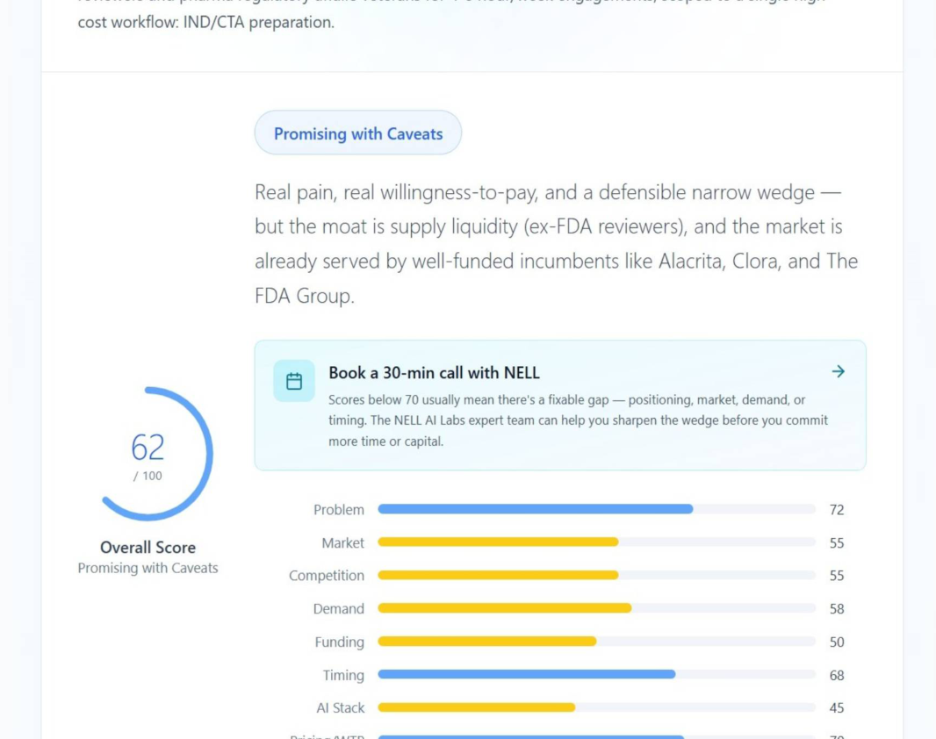
Task: Click the 'Timing' label
Action: pos(343,675)
